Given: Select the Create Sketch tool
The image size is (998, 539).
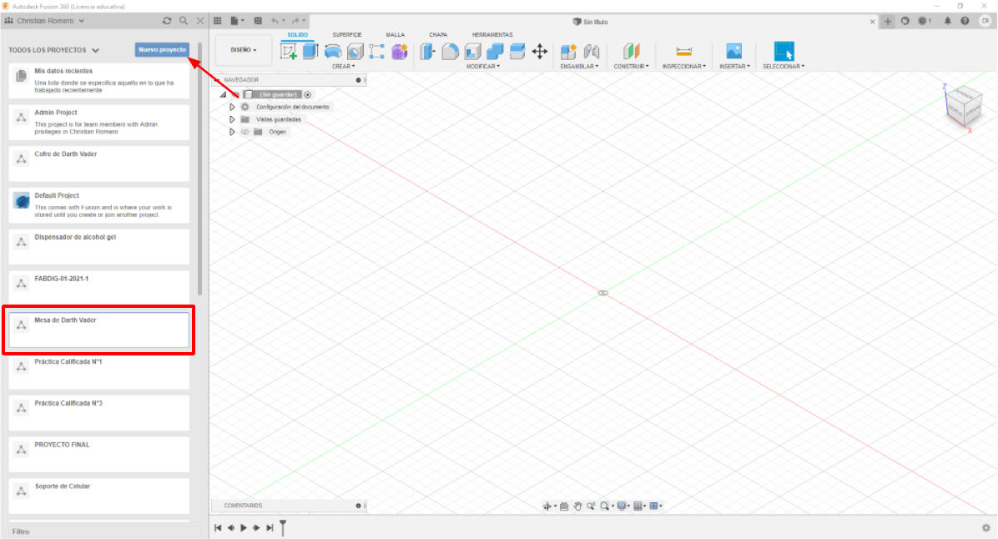Looking at the screenshot, I should [289, 52].
